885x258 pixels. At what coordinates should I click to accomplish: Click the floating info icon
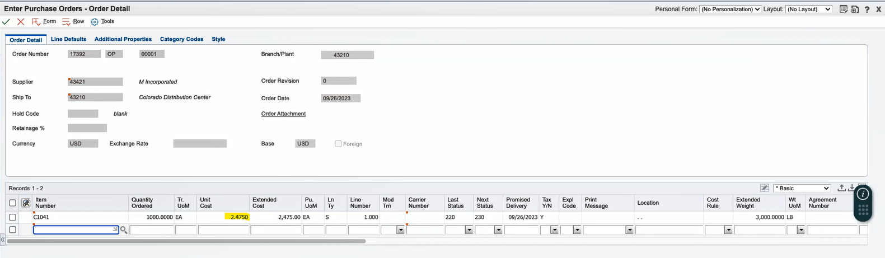(863, 194)
